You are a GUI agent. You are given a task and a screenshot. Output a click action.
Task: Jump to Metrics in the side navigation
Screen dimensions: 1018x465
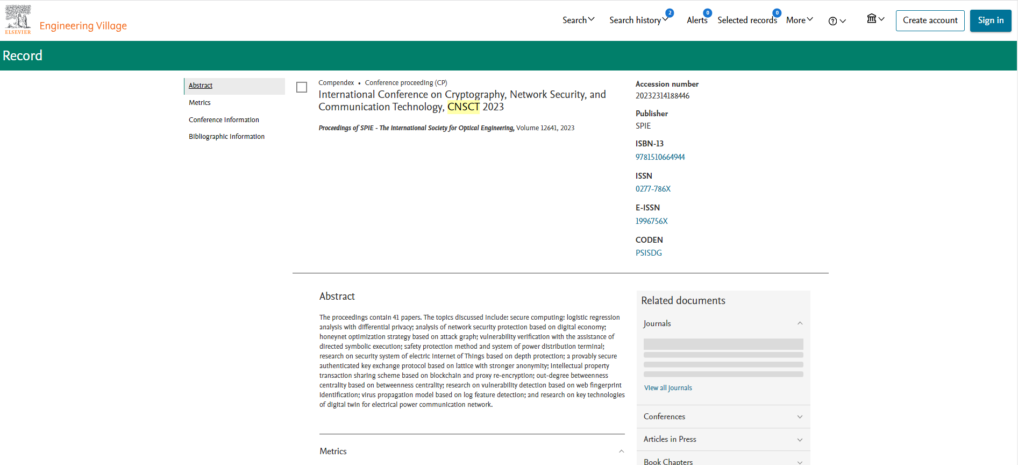200,103
